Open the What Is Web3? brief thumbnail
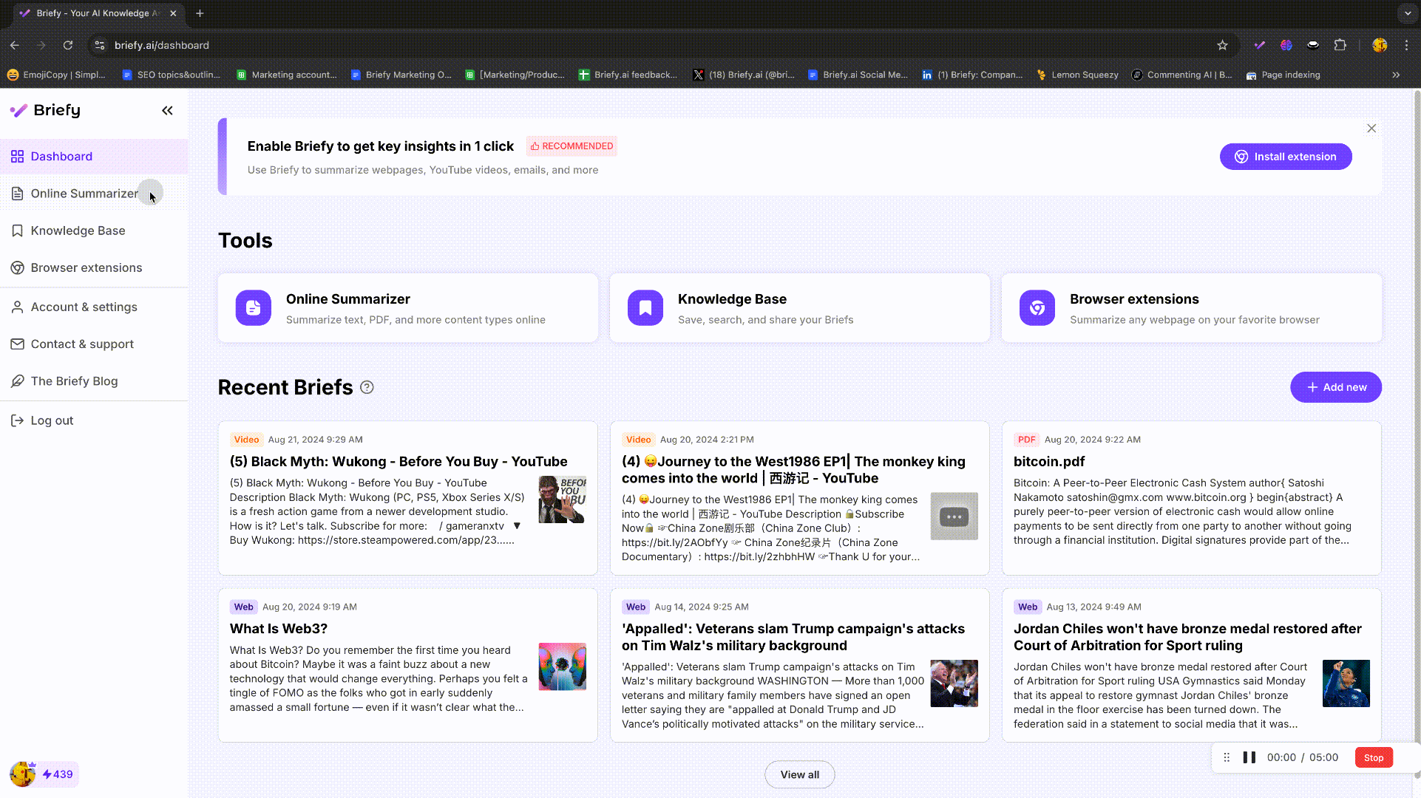 click(x=562, y=666)
